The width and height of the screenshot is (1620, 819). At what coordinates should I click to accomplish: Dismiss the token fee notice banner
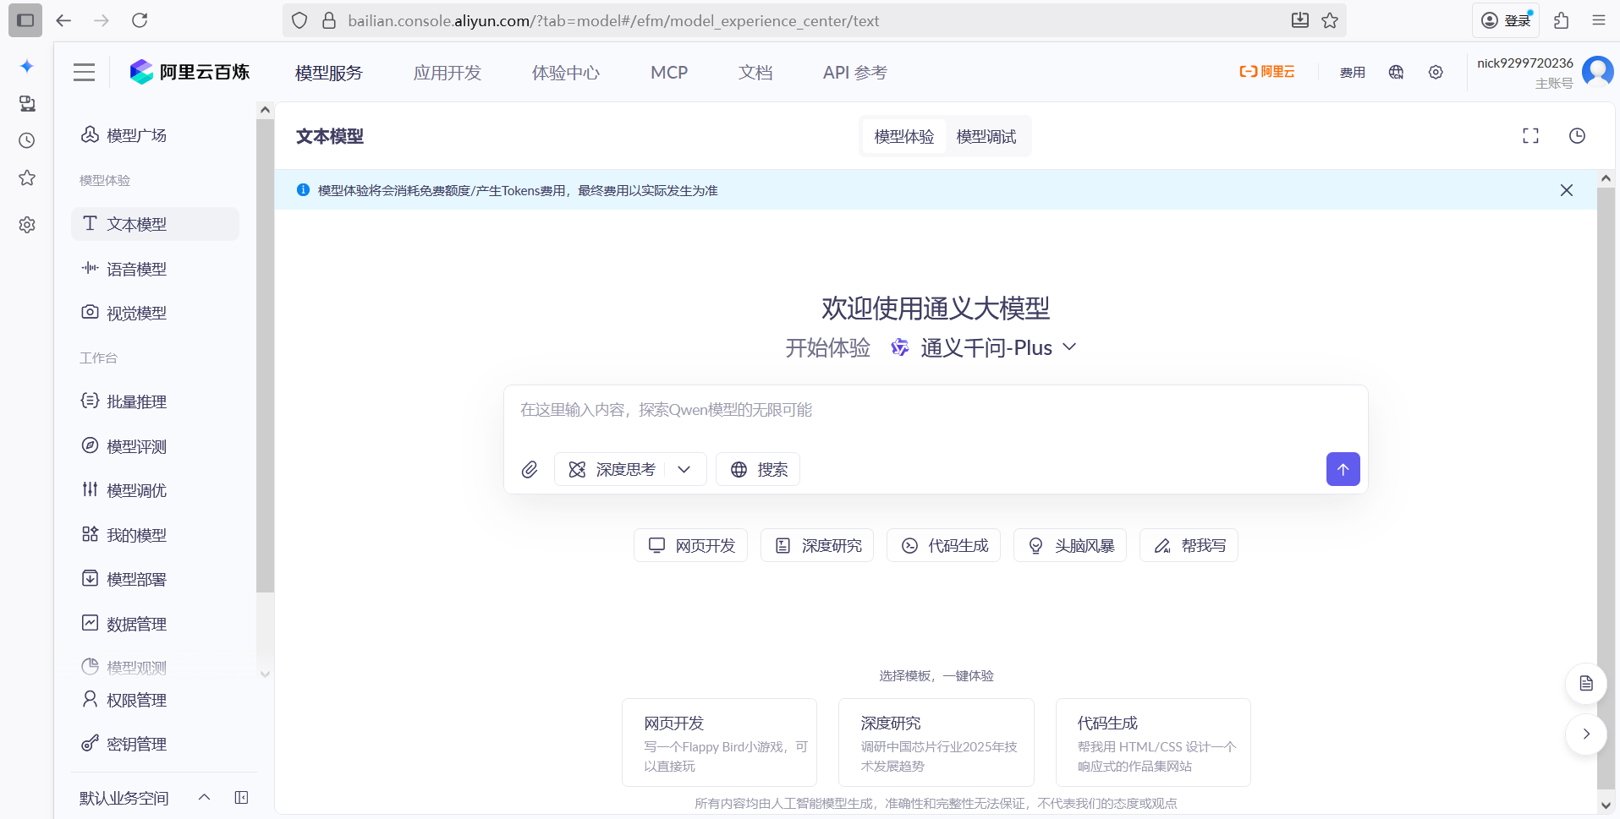1567,190
